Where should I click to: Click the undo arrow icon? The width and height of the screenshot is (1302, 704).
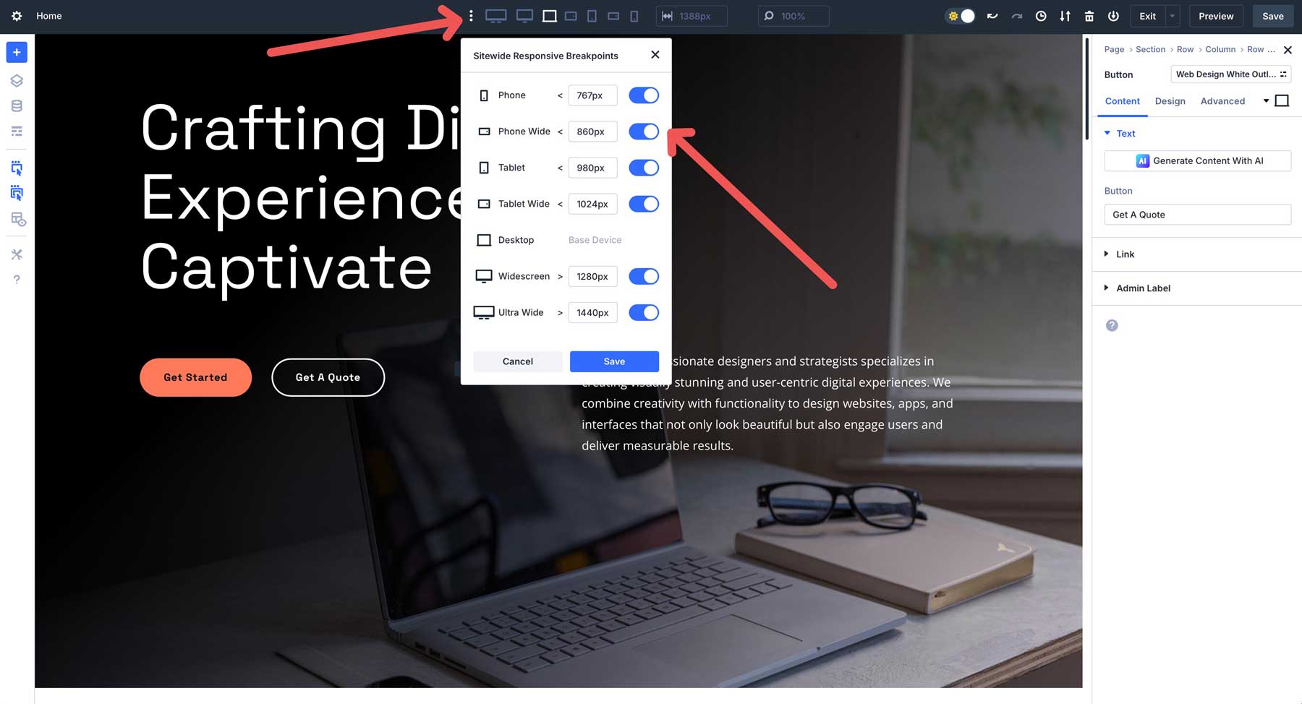(x=992, y=16)
